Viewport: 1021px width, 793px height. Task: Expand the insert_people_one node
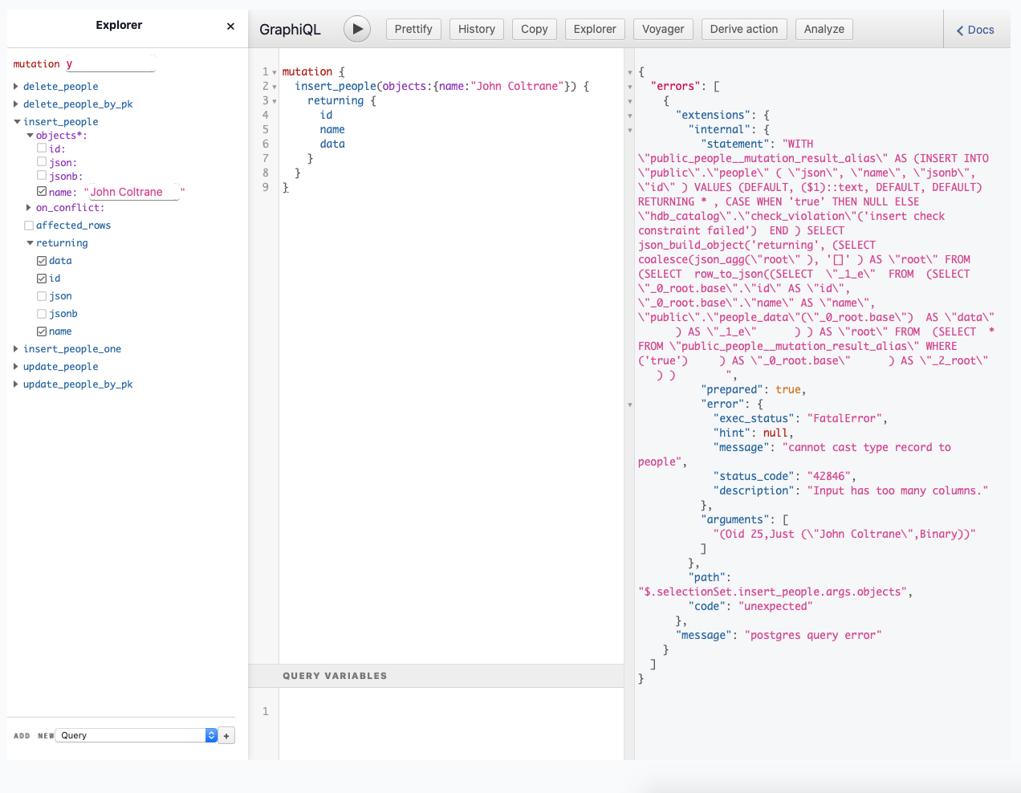pos(16,349)
